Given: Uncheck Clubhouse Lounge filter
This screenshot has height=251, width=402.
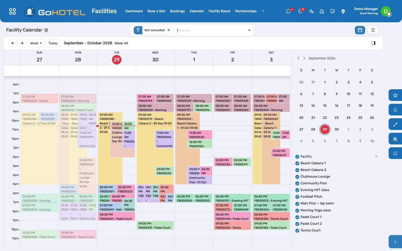Looking at the screenshot, I should (x=297, y=177).
